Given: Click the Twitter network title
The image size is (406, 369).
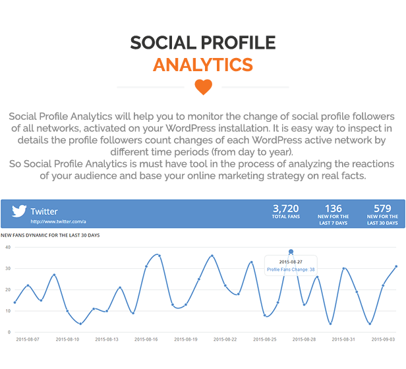Looking at the screenshot, I should [x=44, y=212].
